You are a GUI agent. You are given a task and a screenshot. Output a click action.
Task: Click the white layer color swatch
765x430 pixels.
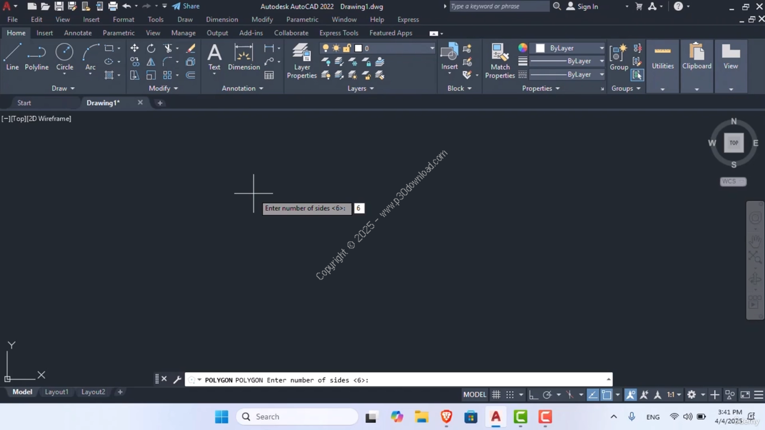click(358, 48)
